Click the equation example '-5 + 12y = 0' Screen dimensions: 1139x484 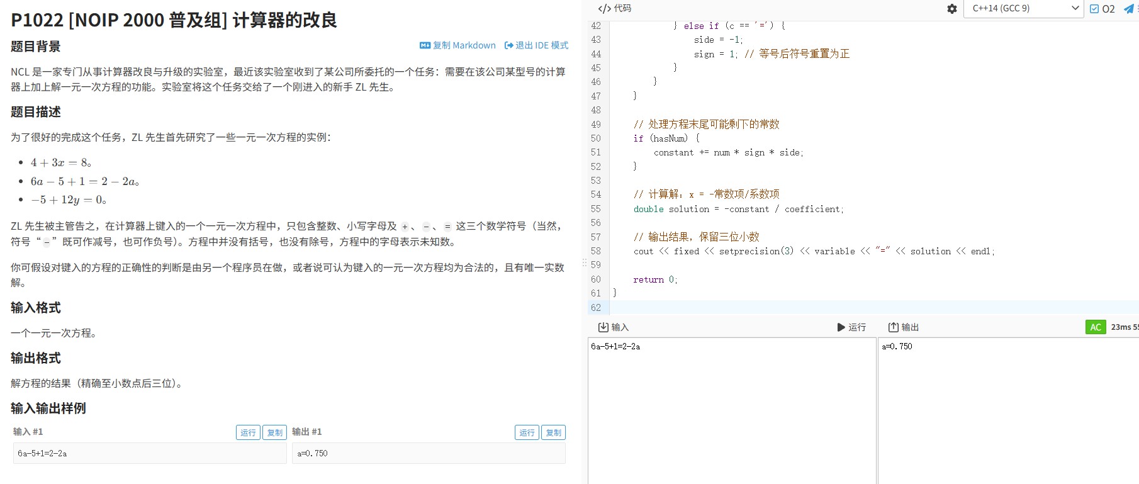(68, 200)
